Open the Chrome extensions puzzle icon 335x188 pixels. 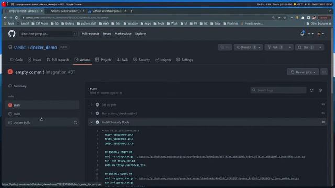[x=303, y=18]
